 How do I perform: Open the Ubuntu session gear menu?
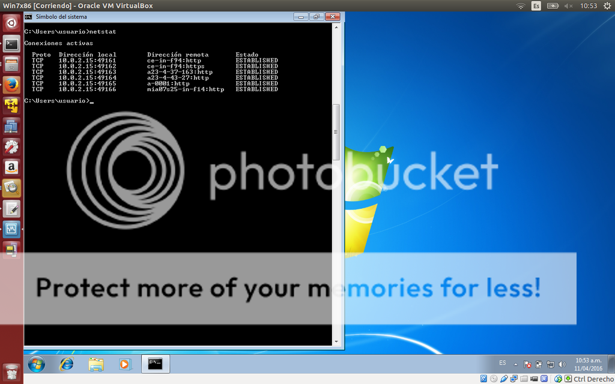tap(607, 6)
